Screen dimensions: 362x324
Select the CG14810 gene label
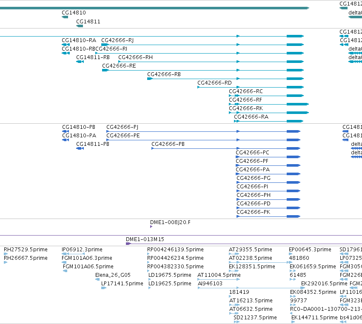(74, 13)
